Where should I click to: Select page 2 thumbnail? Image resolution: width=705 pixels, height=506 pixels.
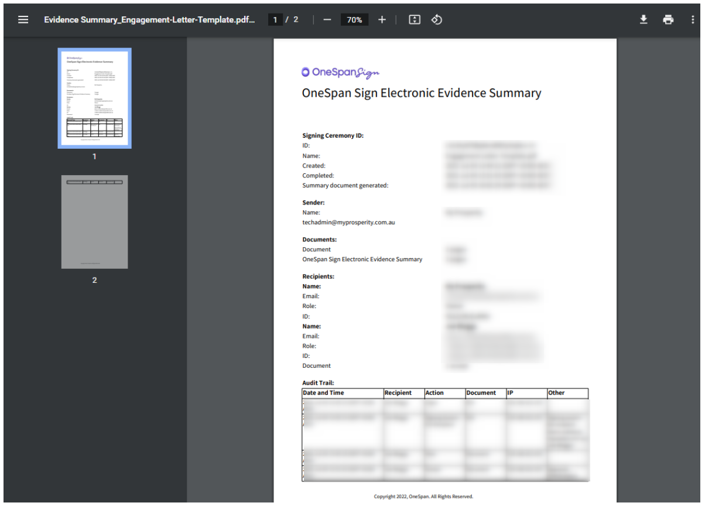(x=94, y=222)
